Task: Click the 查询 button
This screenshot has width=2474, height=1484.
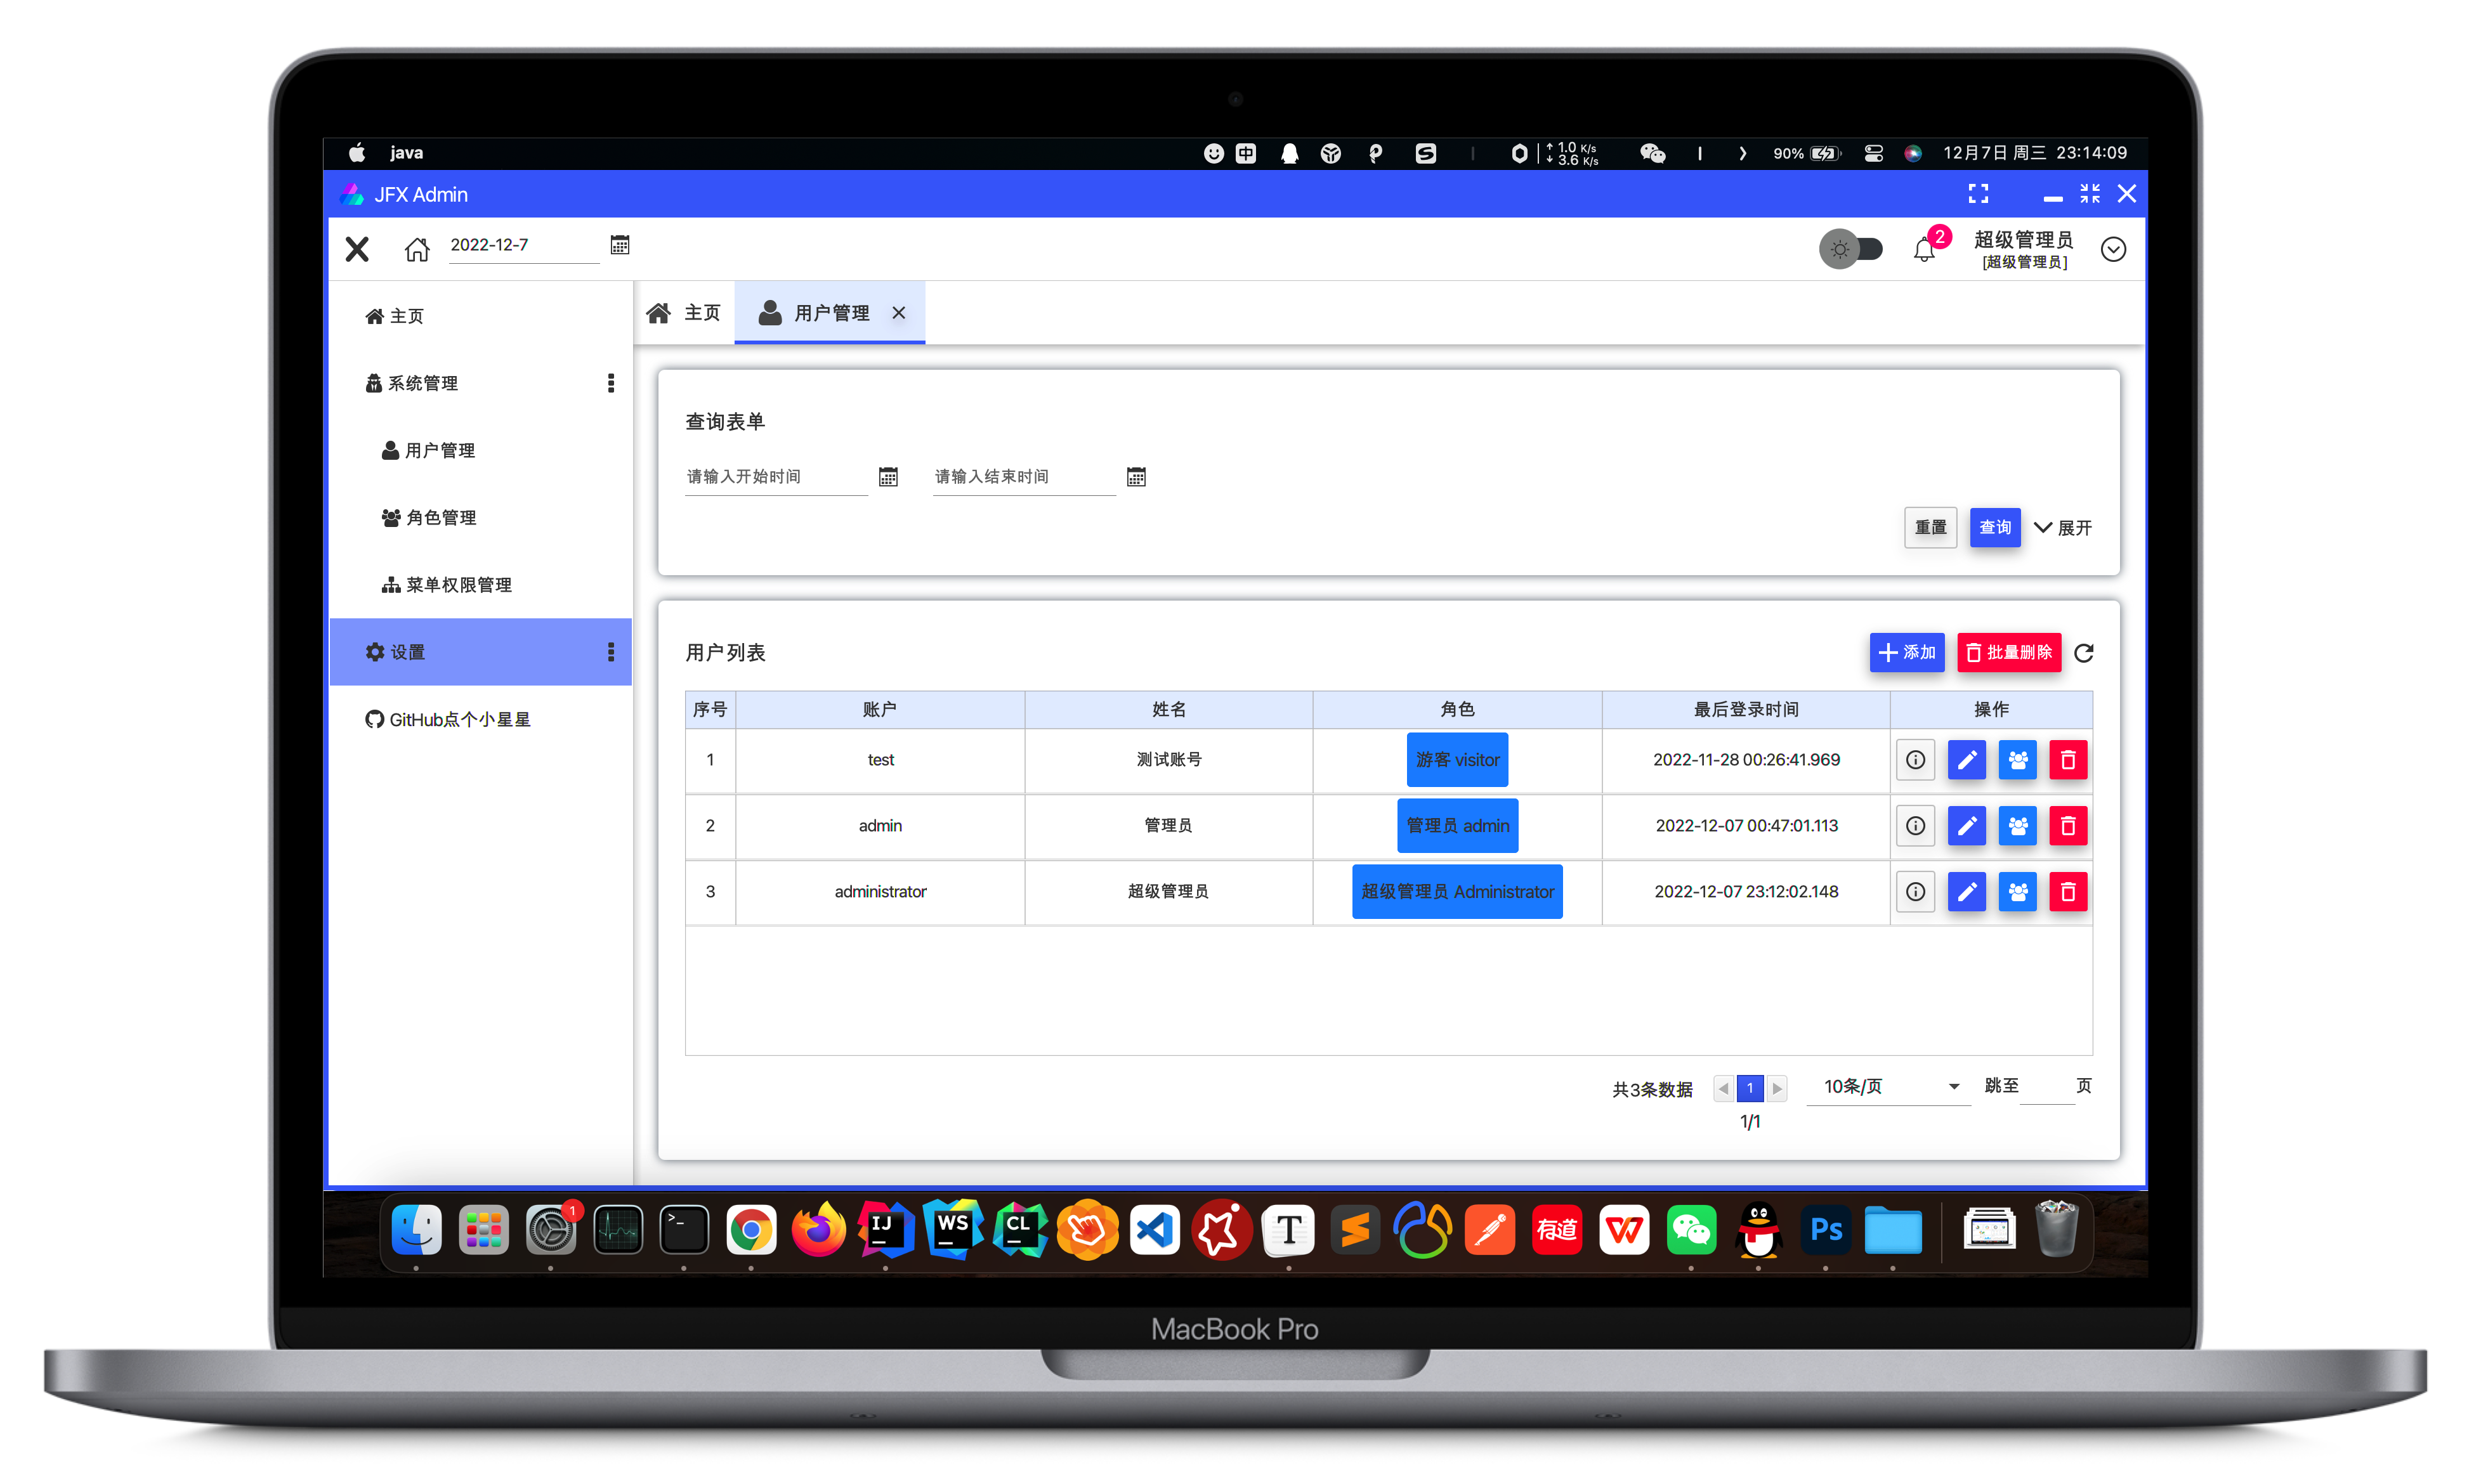Action: tap(1994, 528)
